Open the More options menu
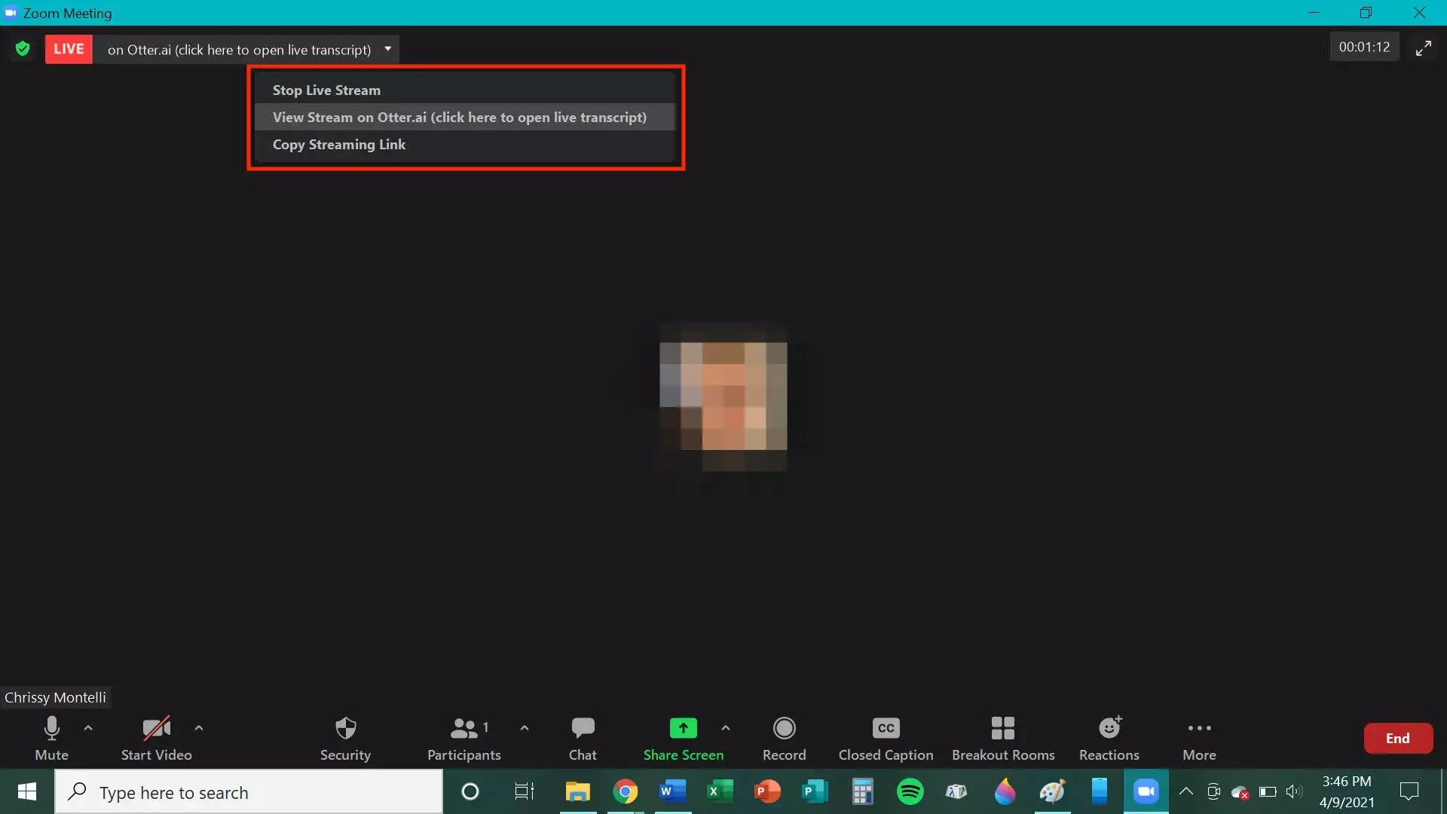1447x814 pixels. [1199, 739]
